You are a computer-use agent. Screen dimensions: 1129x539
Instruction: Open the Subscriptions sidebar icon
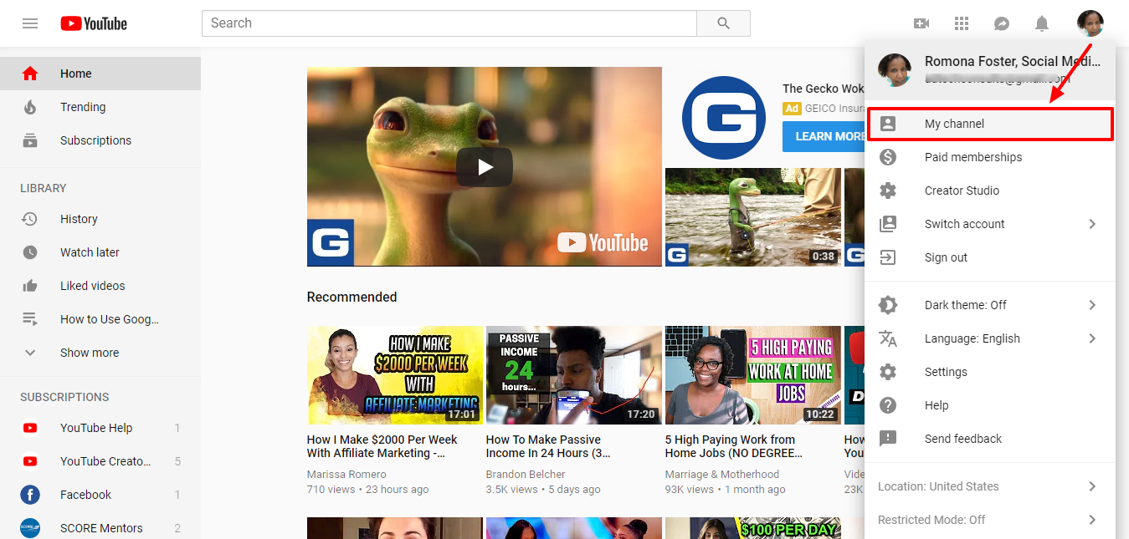[30, 140]
